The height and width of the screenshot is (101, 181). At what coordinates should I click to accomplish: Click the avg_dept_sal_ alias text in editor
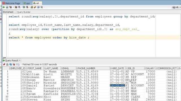(127, 29)
